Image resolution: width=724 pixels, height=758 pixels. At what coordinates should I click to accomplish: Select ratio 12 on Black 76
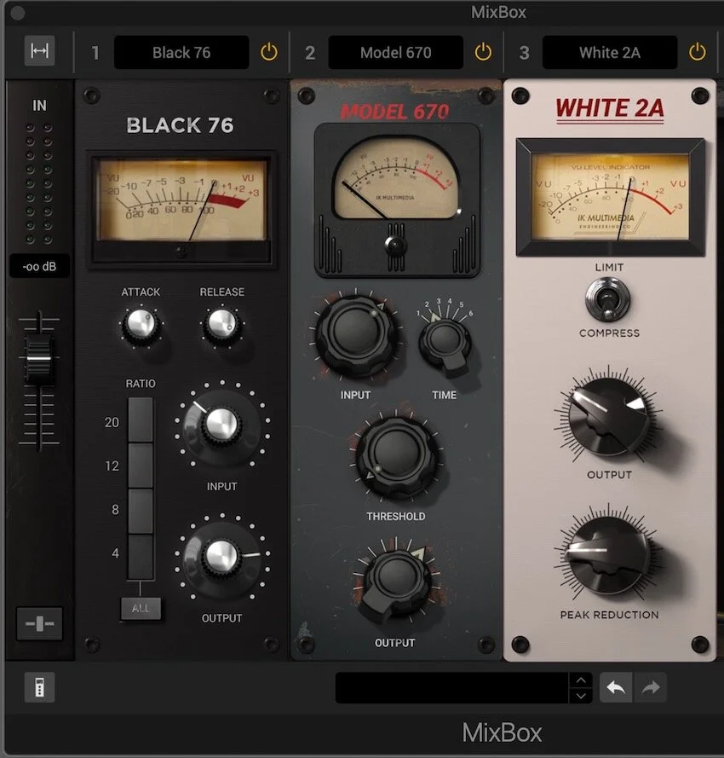(141, 466)
